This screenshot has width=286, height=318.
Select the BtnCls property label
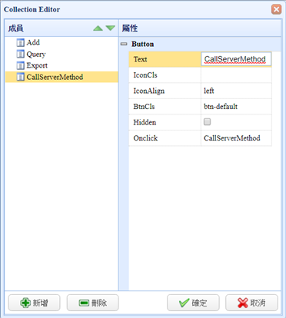click(x=144, y=107)
